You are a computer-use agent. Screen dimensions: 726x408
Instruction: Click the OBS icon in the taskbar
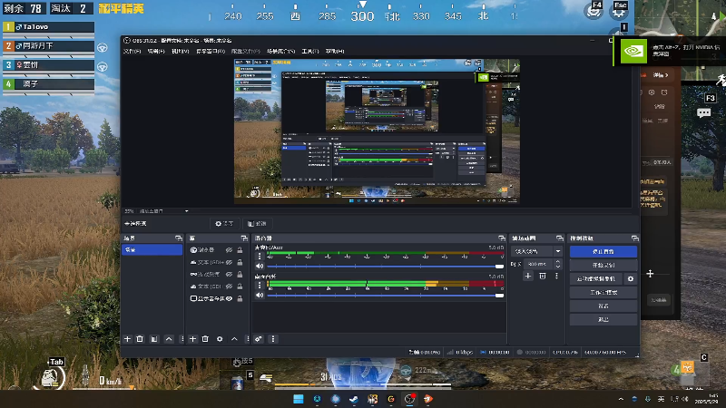coord(409,399)
